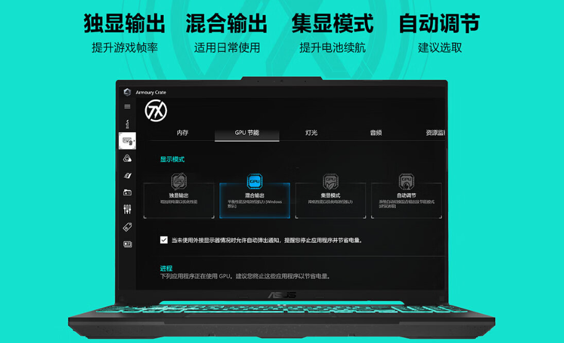Open the Scenario Profiles sliders icon

[x=127, y=209]
